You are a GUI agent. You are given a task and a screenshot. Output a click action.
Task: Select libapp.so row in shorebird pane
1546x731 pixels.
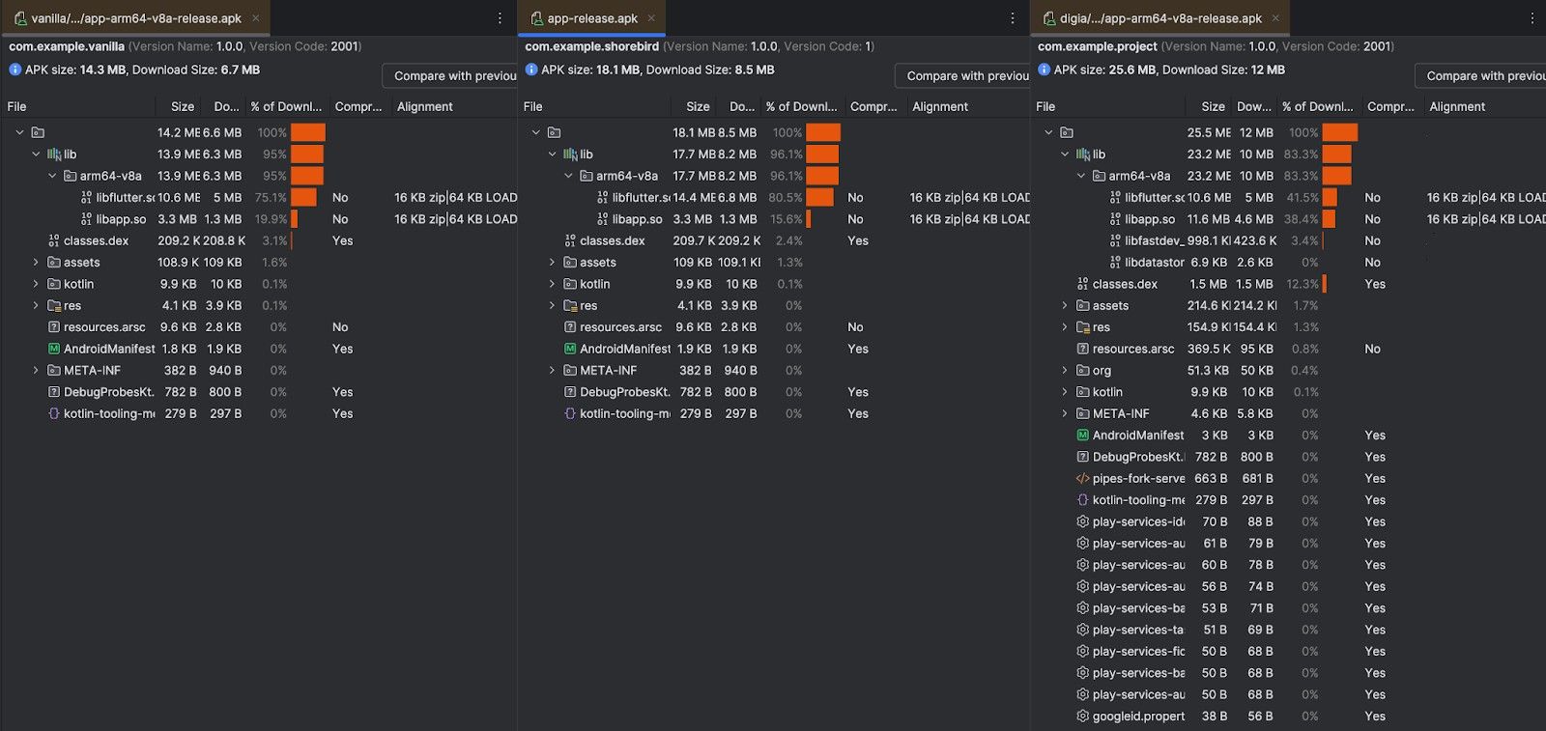pyautogui.click(x=775, y=219)
